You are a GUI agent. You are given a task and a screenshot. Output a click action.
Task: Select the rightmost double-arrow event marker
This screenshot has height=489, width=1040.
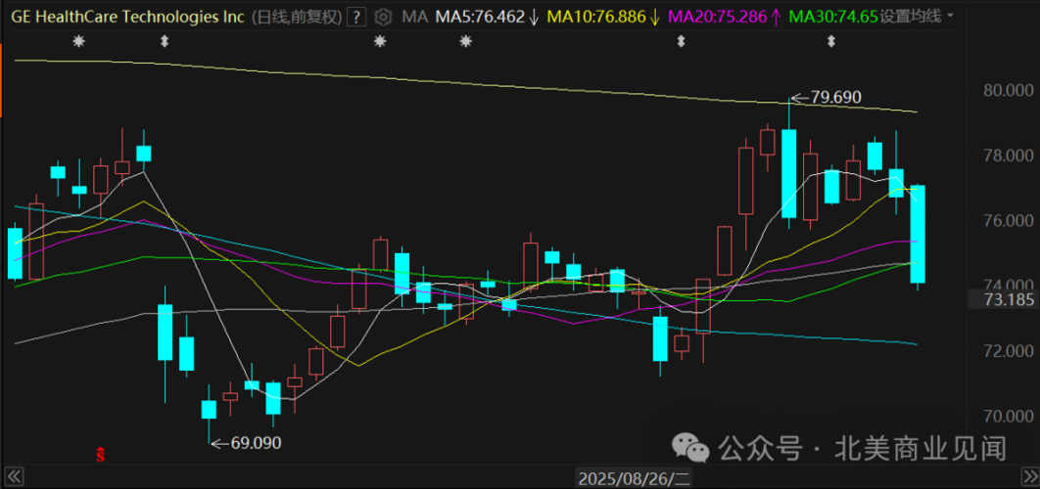[830, 42]
